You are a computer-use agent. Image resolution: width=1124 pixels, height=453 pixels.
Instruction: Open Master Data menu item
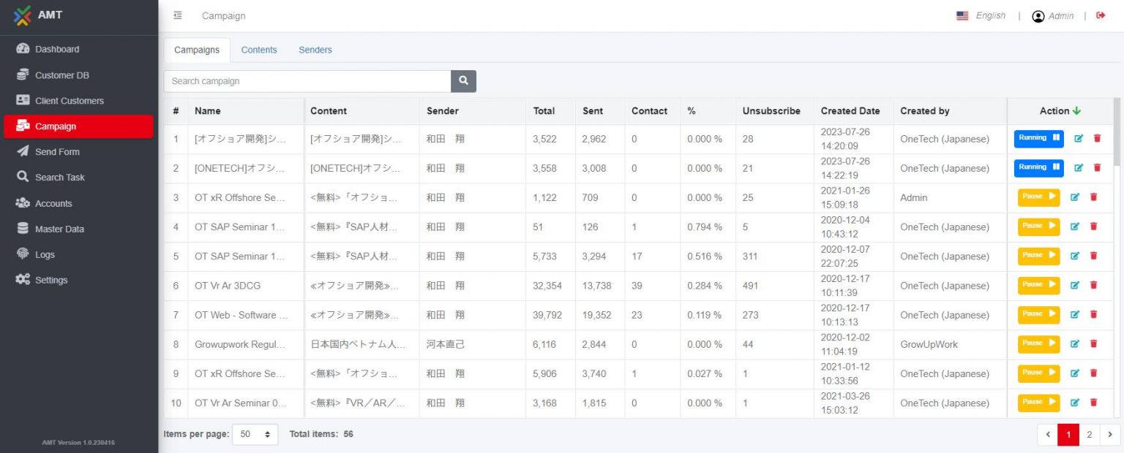tap(79, 229)
